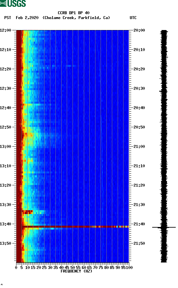
Task: Click the 21:10 UTC time label
Action: click(139, 166)
